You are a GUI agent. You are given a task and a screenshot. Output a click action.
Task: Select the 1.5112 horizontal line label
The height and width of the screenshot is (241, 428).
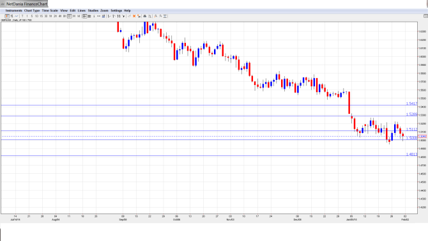411,129
